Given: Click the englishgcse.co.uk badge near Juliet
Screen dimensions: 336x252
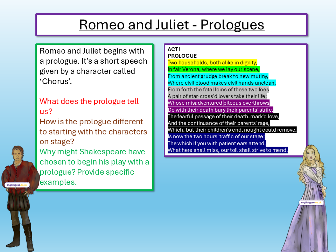Looking at the screenshot, I should (x=311, y=202).
